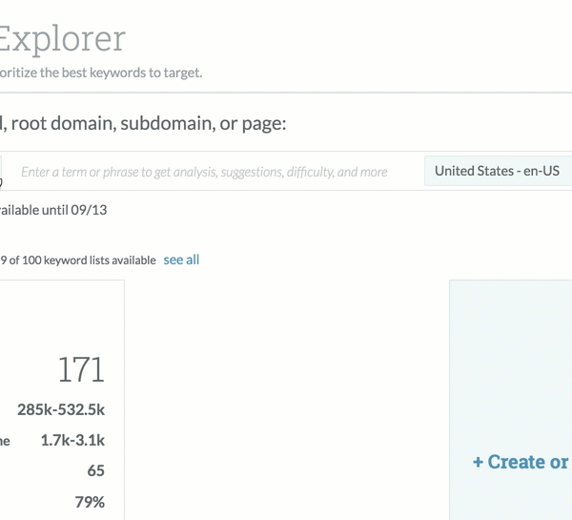Screen dimensions: 572x520
Task: Click the 'available until 09/13' notice
Action: coord(53,210)
